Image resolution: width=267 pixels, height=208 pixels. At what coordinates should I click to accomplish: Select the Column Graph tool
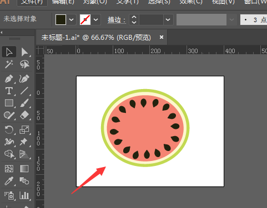pos(24,195)
